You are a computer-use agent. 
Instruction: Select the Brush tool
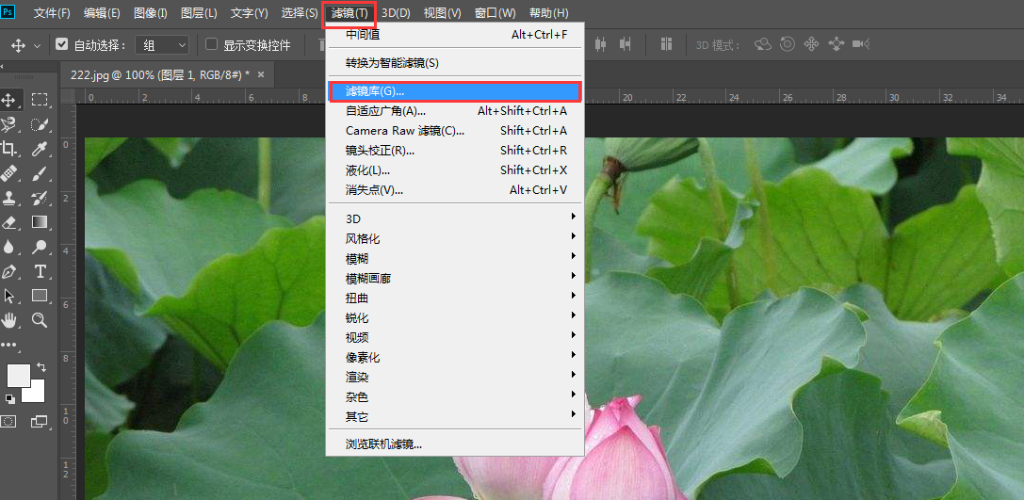tap(40, 173)
